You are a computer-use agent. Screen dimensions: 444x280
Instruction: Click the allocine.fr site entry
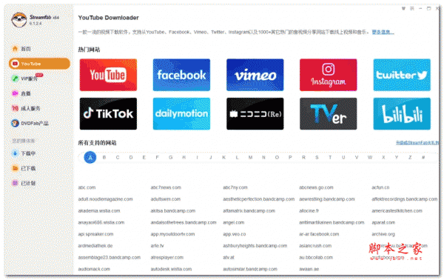coord(309,210)
